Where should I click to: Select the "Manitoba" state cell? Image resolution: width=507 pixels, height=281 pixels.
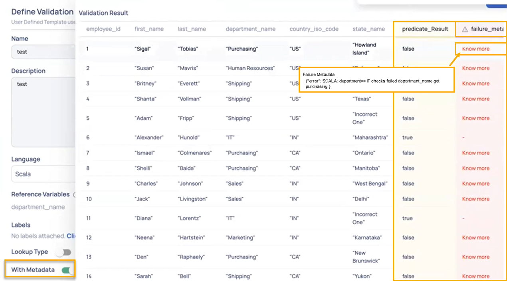[366, 168]
